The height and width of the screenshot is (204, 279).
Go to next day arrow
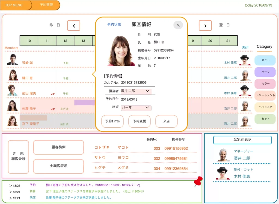coord(205,26)
